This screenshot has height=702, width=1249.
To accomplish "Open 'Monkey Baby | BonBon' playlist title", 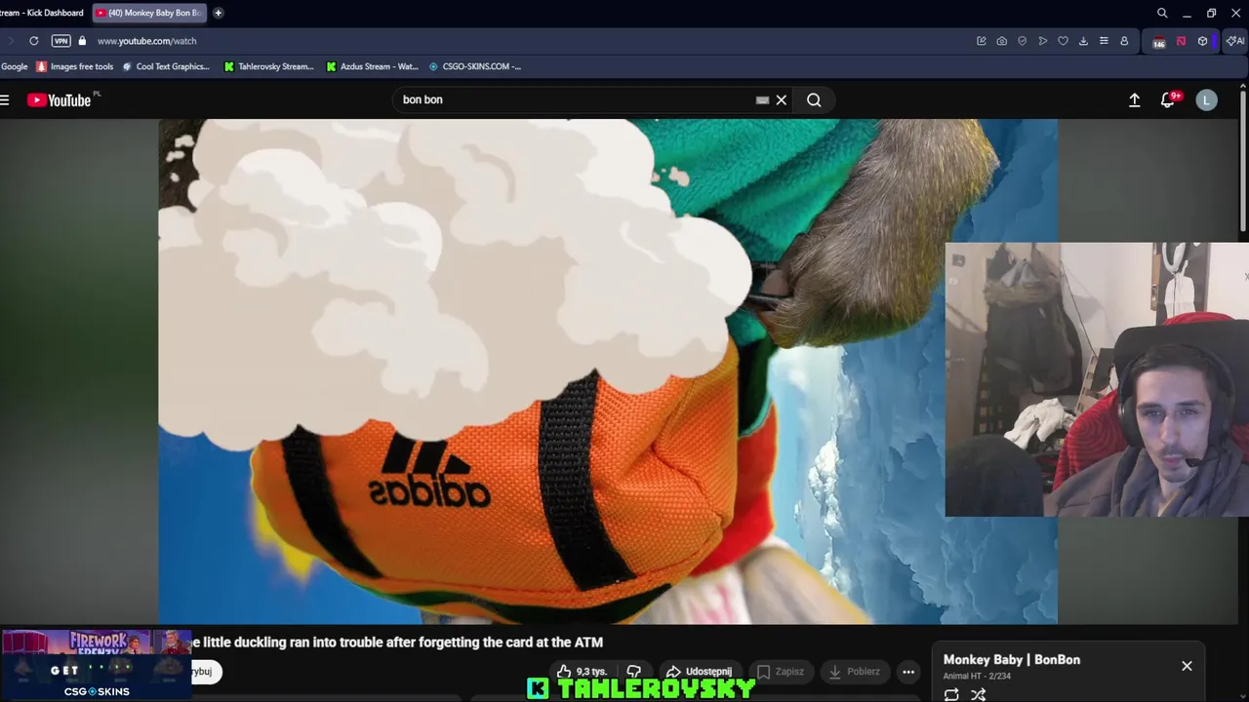I will click(1012, 660).
